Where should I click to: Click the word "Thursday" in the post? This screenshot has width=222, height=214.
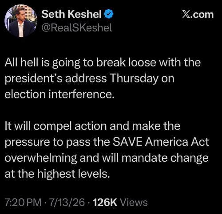[135, 79]
